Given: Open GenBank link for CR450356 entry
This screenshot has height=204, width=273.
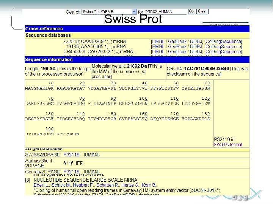Looking at the screenshot, I should (177, 52).
